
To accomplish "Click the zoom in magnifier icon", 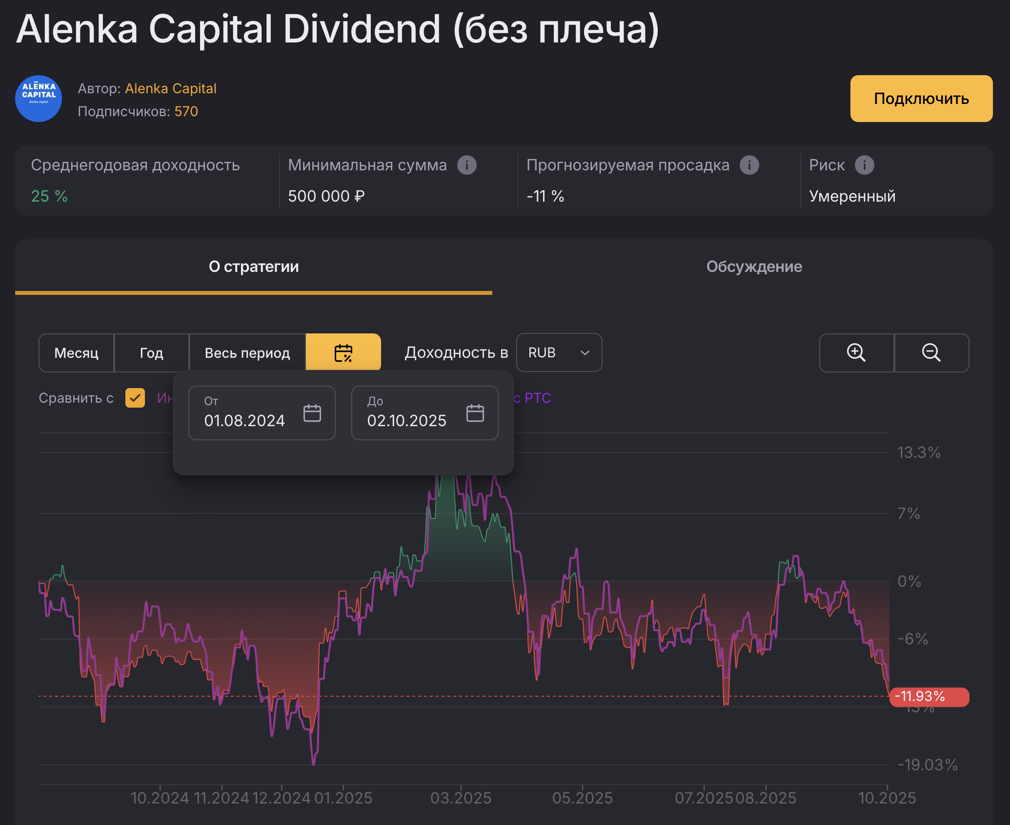I will (x=856, y=352).
